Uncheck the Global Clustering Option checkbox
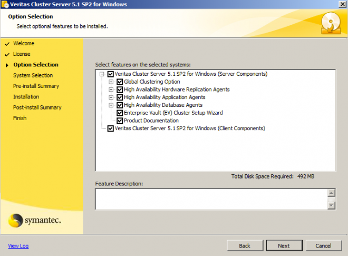The width and height of the screenshot is (348, 256). (x=120, y=82)
